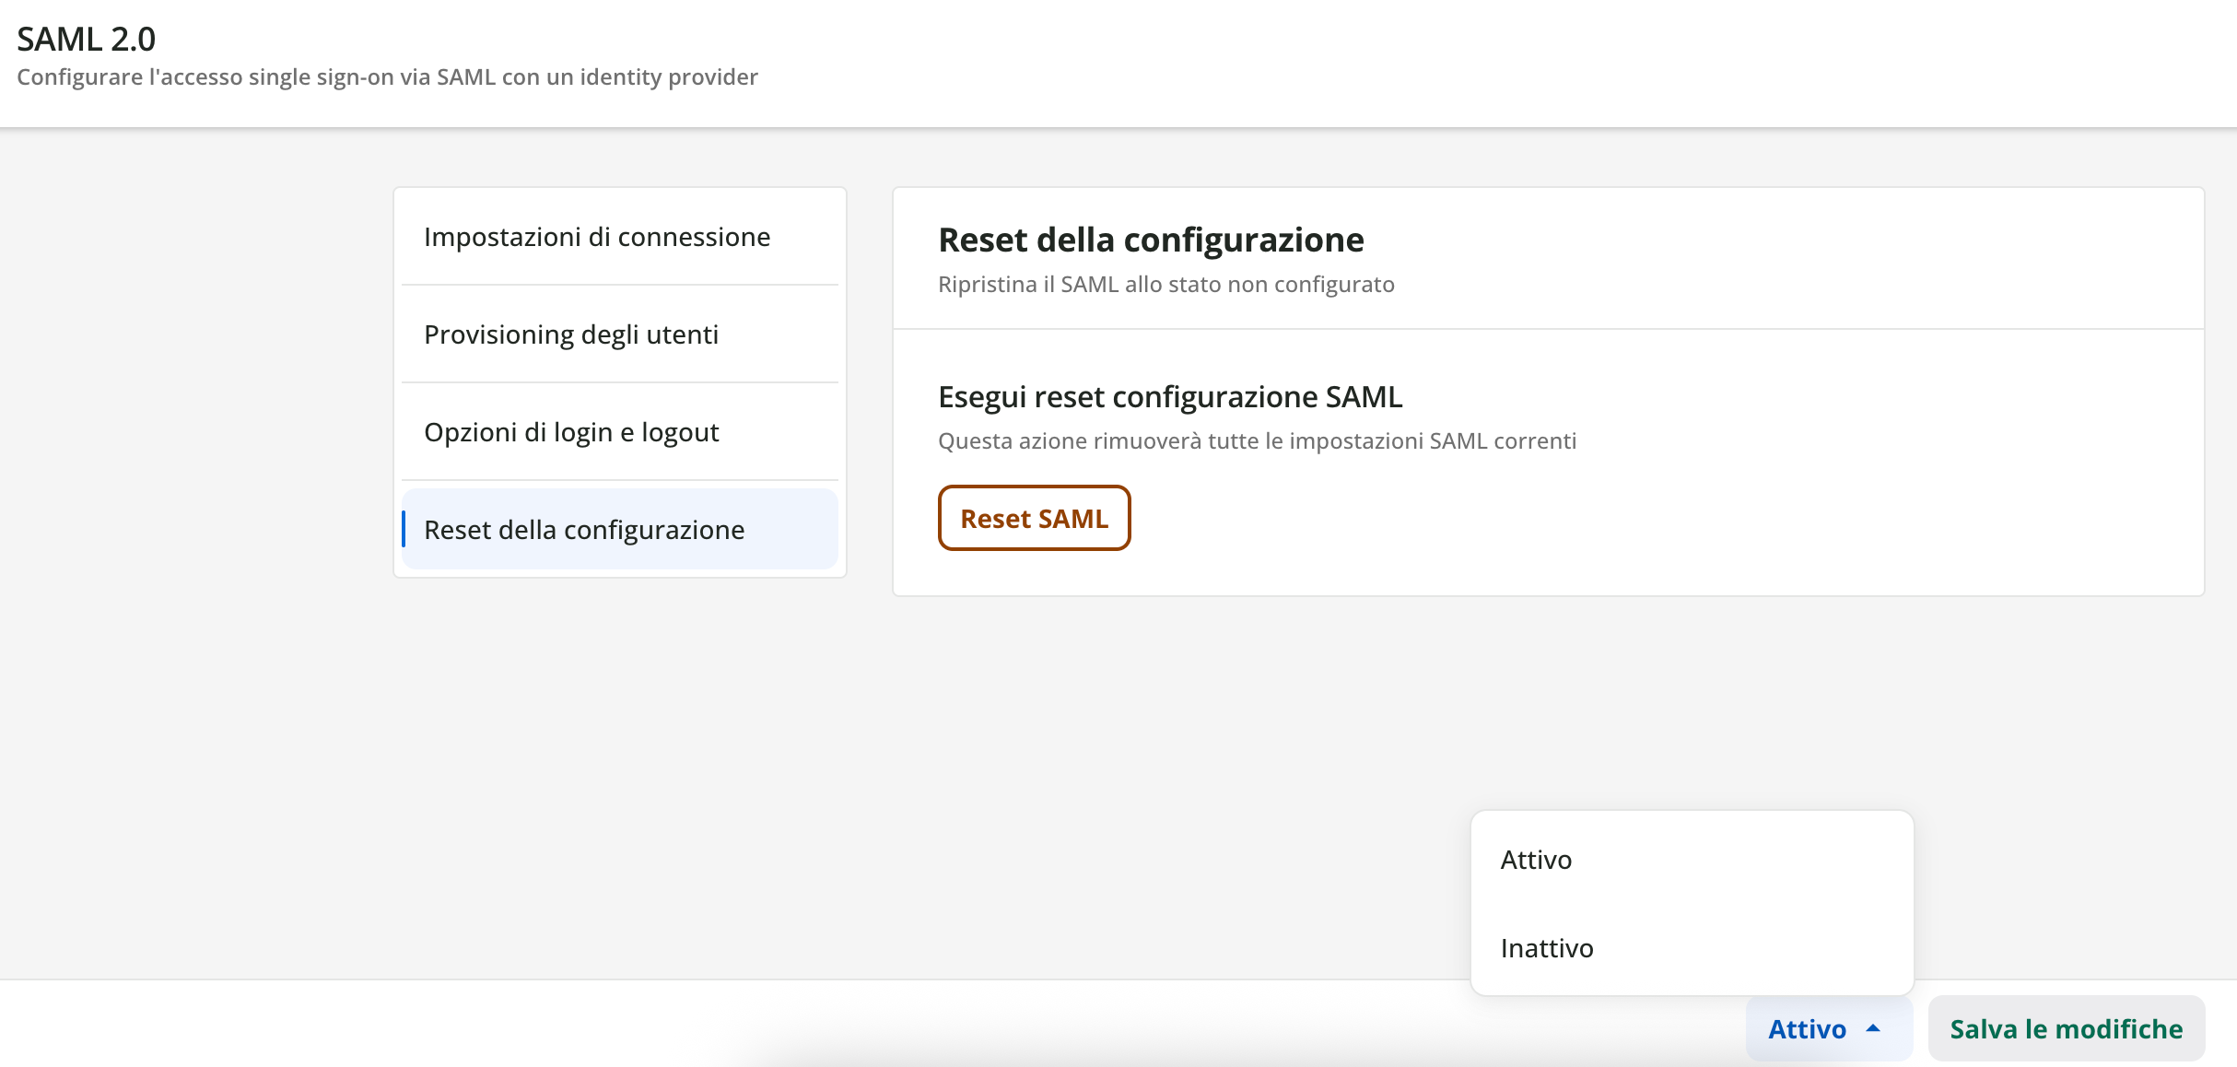2237x1067 pixels.
Task: Choose Inattivo from the status menu
Action: 1547,948
